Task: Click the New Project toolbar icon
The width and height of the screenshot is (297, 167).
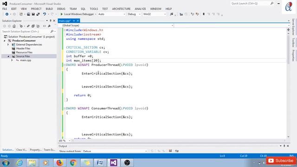Action: [x=21, y=14]
